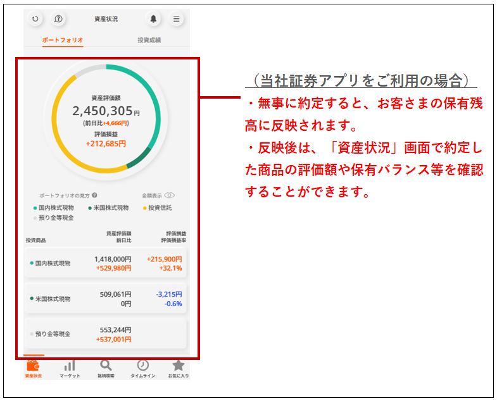497x401 pixels.
Task: Click the 前日比 +4,666円 text
Action: [106, 123]
